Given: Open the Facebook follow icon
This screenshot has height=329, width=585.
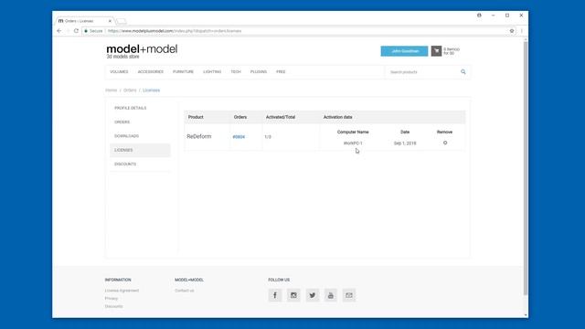Looking at the screenshot, I should point(275,295).
